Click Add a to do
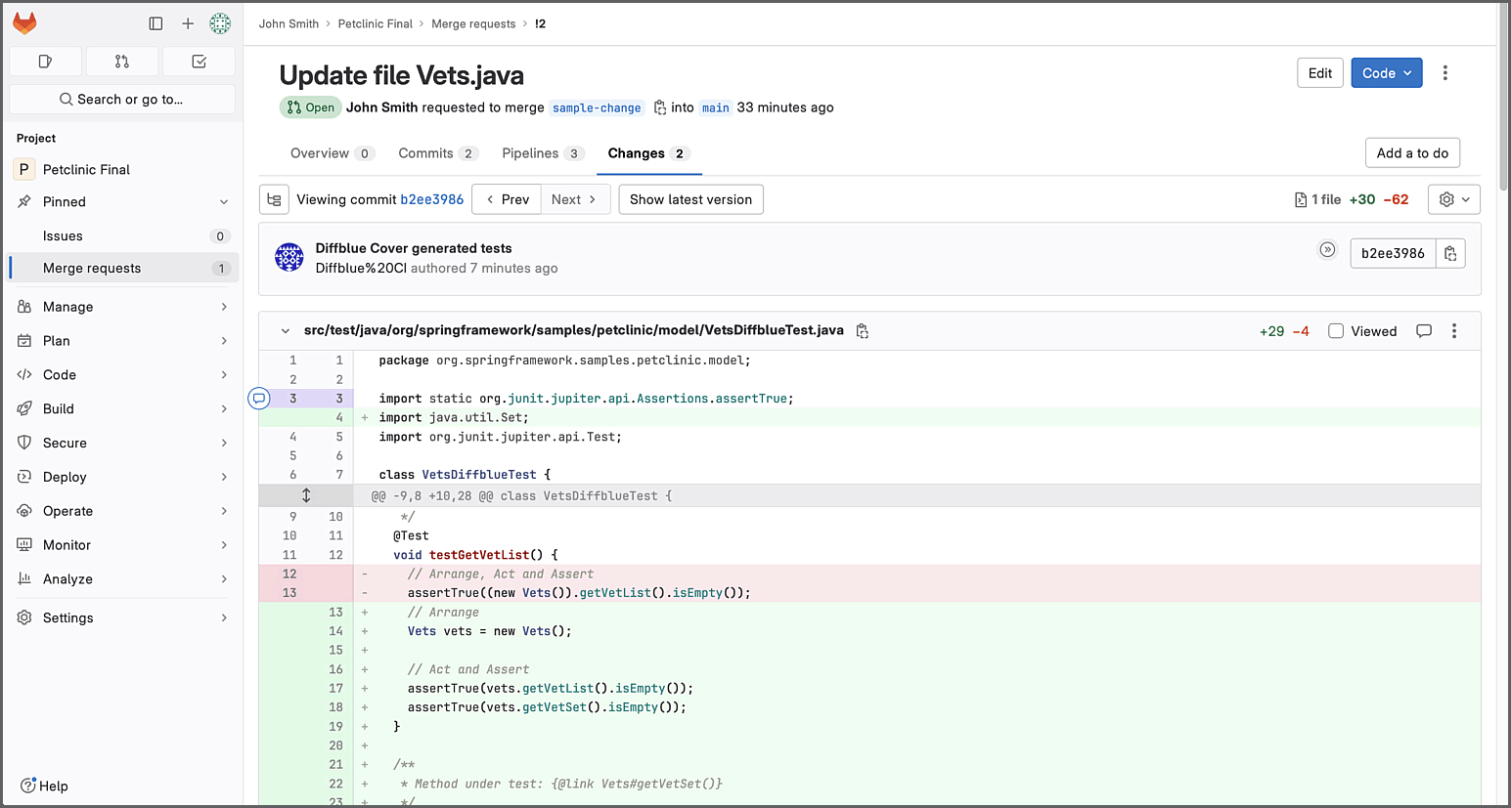This screenshot has width=1511, height=808. [x=1412, y=152]
